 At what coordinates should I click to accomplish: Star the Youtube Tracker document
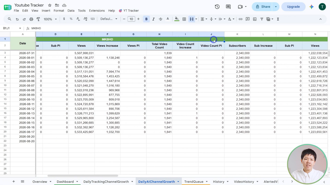click(x=50, y=5)
